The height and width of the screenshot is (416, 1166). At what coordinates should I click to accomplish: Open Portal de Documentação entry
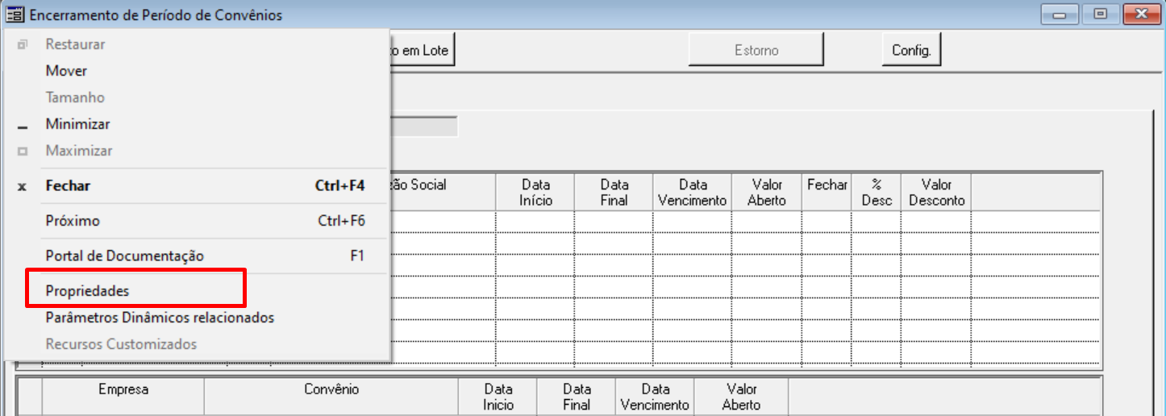click(x=198, y=256)
